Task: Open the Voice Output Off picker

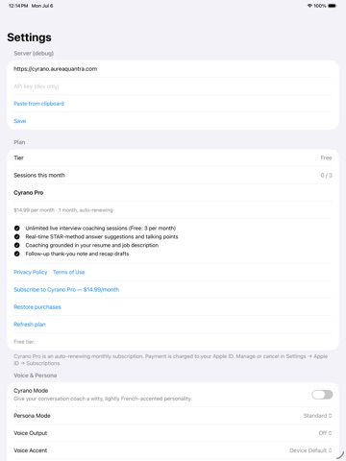Action: point(325,433)
